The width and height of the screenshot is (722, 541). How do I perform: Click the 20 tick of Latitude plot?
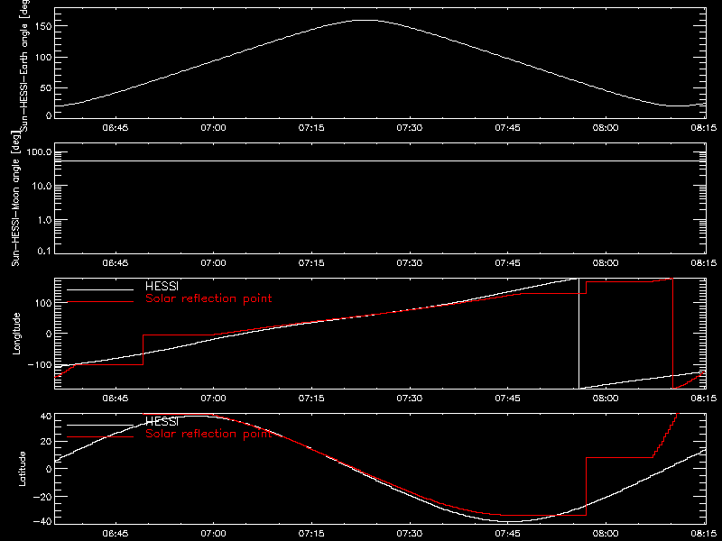click(x=46, y=442)
